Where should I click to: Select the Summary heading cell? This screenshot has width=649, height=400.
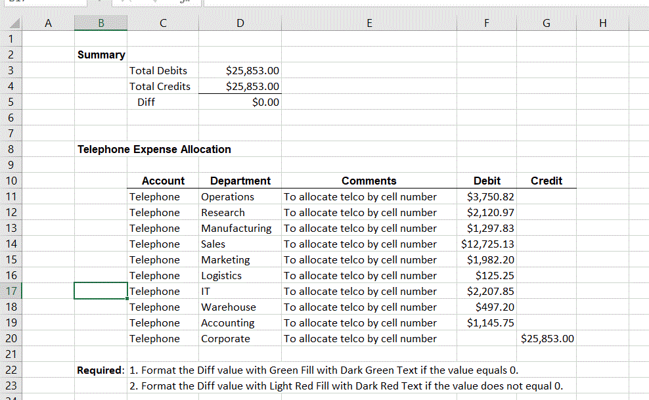pos(101,55)
